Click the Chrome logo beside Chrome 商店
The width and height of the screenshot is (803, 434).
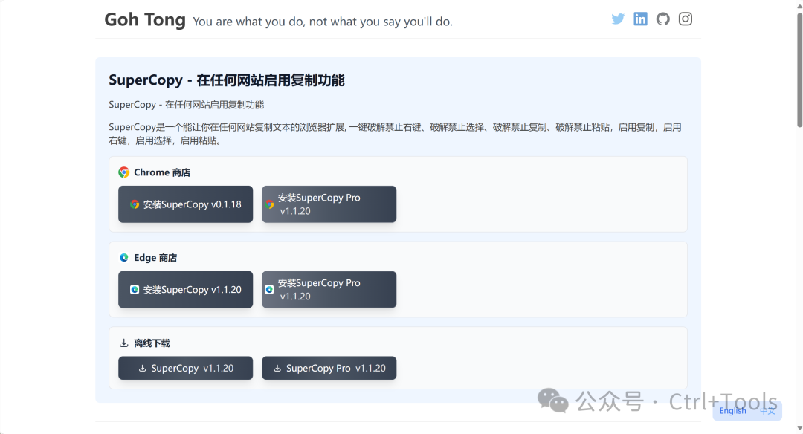point(124,172)
